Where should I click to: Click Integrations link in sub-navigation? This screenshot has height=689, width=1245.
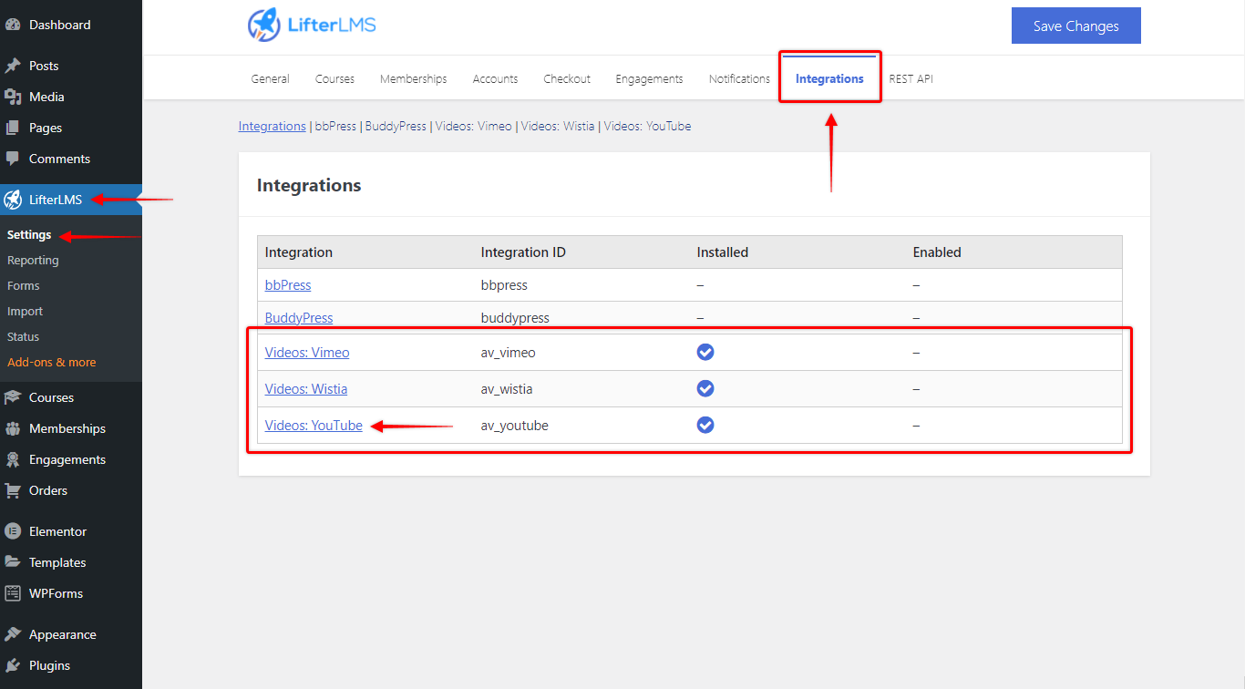[272, 127]
